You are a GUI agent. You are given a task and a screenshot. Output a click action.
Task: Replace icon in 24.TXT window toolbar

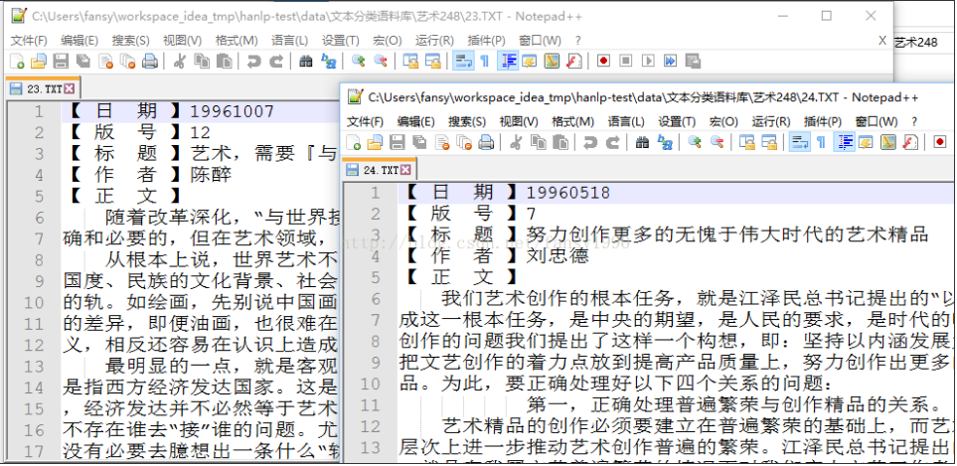pos(665,143)
